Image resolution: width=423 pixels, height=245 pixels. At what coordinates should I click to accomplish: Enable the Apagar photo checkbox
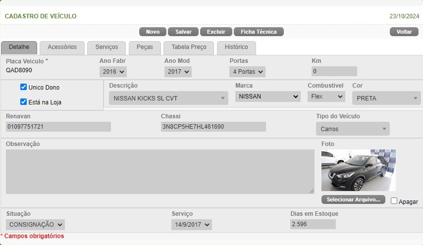394,201
